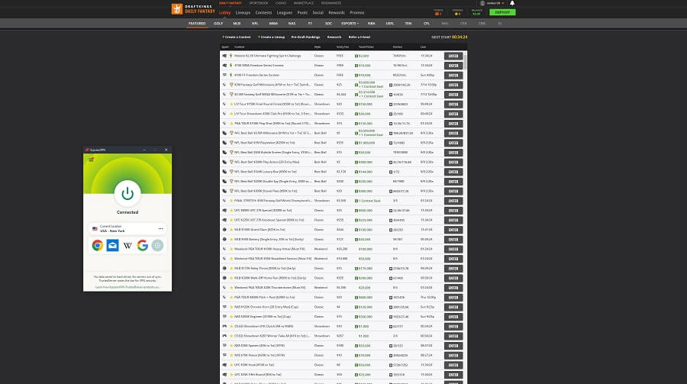This screenshot has width=687, height=384.
Task: Sort contests by Entry Fee column header
Action: [x=343, y=47]
